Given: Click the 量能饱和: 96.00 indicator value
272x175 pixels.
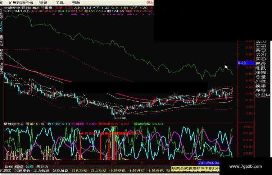Looking at the screenshot, I should [149, 124].
